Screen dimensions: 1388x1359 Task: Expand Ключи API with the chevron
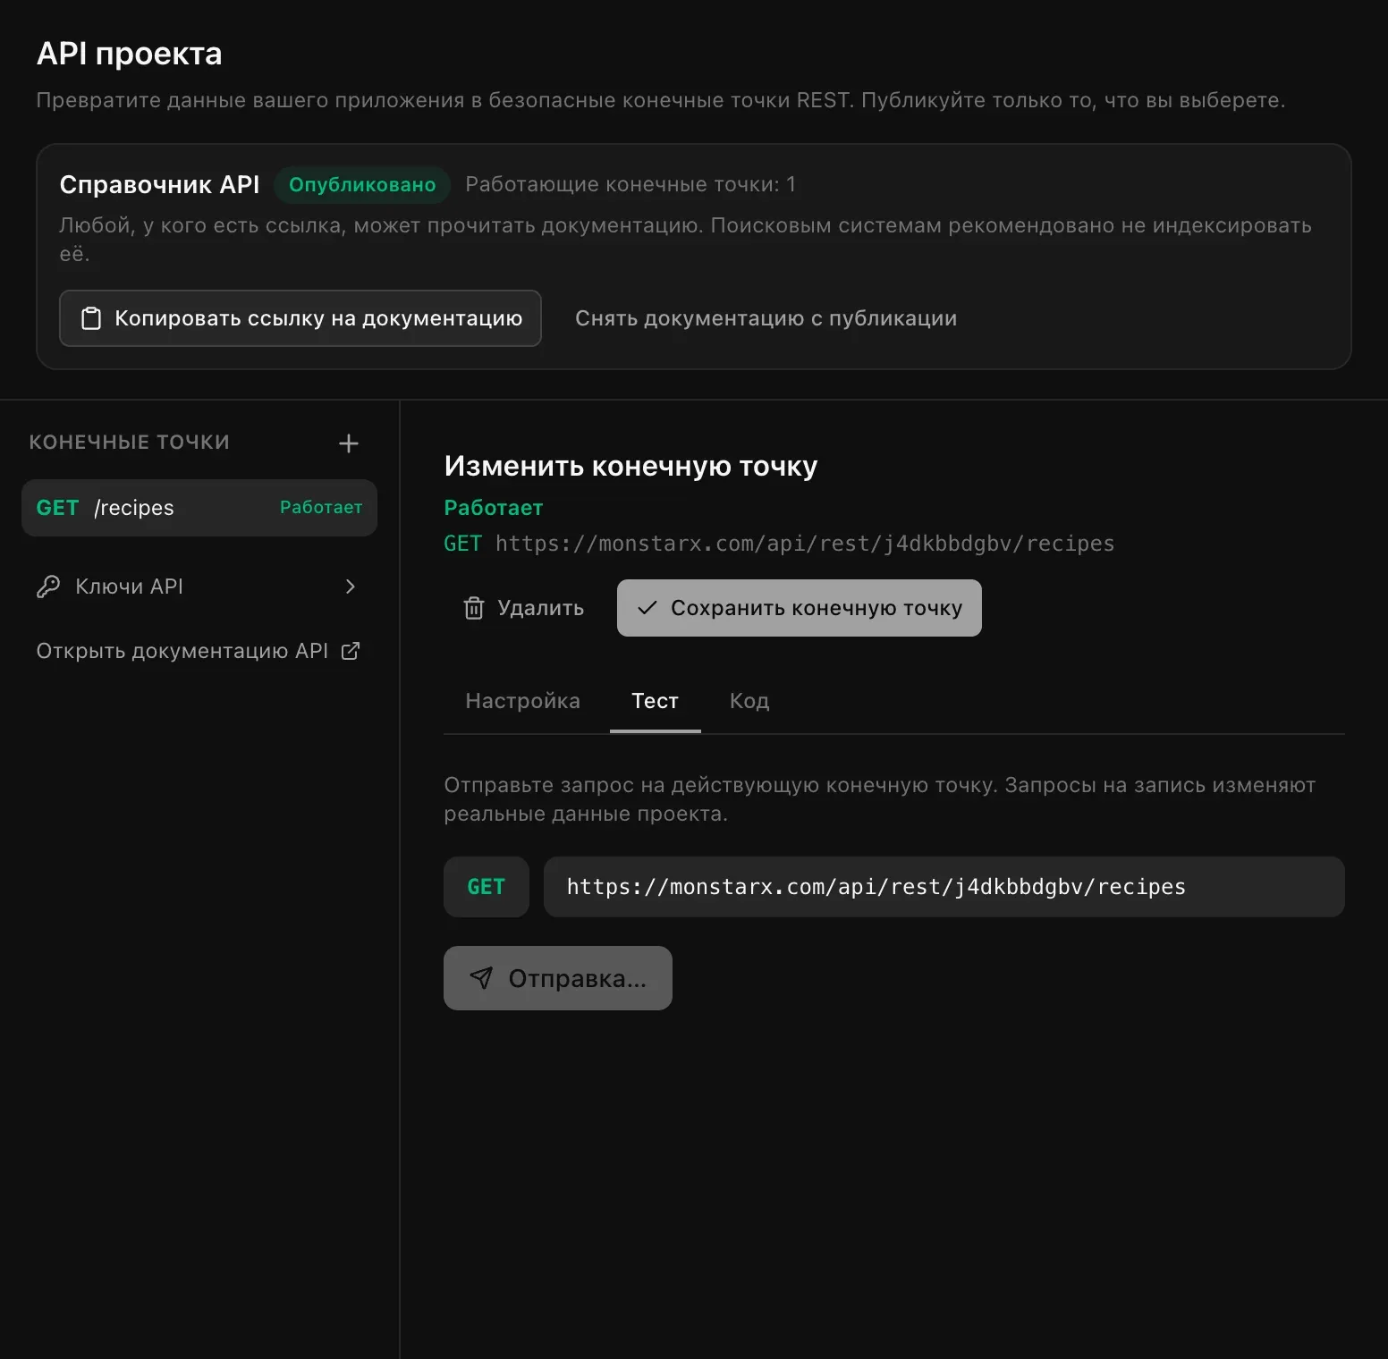[351, 587]
